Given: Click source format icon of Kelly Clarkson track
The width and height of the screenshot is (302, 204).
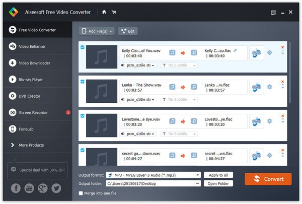Looking at the screenshot, I should point(172,53).
